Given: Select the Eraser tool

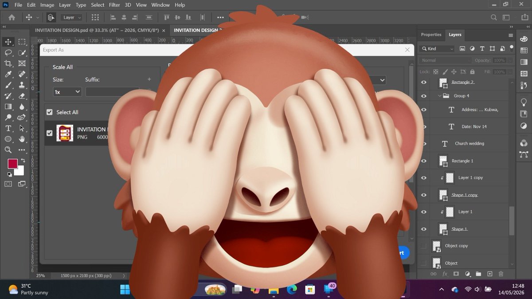Looking at the screenshot, I should [x=22, y=96].
